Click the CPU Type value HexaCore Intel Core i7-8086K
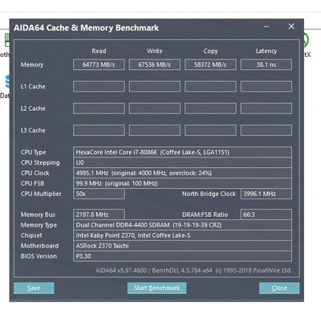This screenshot has height=319, width=321. tap(182, 152)
